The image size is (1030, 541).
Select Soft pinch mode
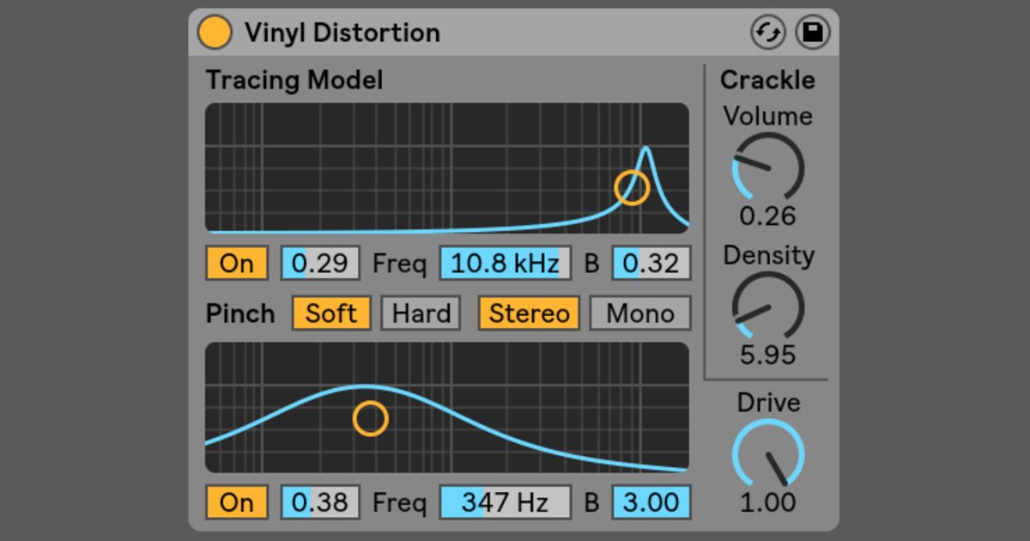[330, 313]
